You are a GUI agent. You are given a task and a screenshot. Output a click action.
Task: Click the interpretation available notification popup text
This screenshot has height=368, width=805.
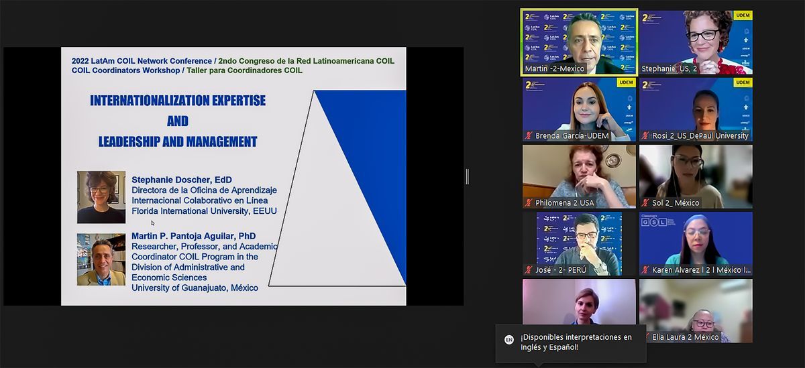[x=576, y=342]
